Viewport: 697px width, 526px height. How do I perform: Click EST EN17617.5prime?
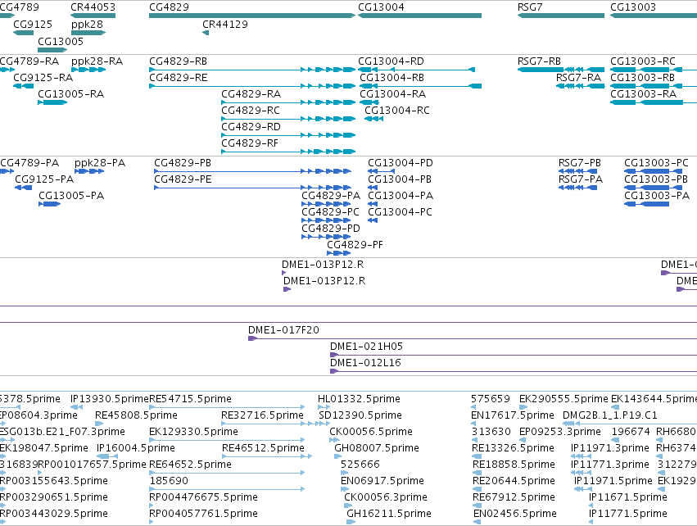[x=474, y=424]
